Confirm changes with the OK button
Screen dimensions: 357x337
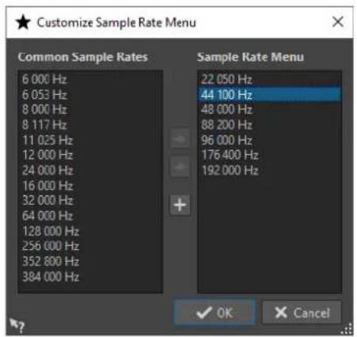(x=215, y=313)
